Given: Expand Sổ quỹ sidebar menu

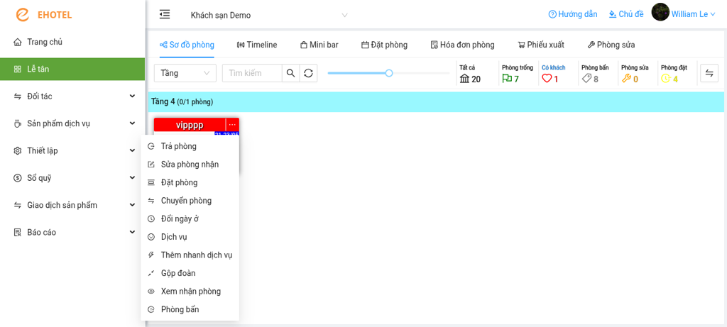Looking at the screenshot, I should [72, 178].
